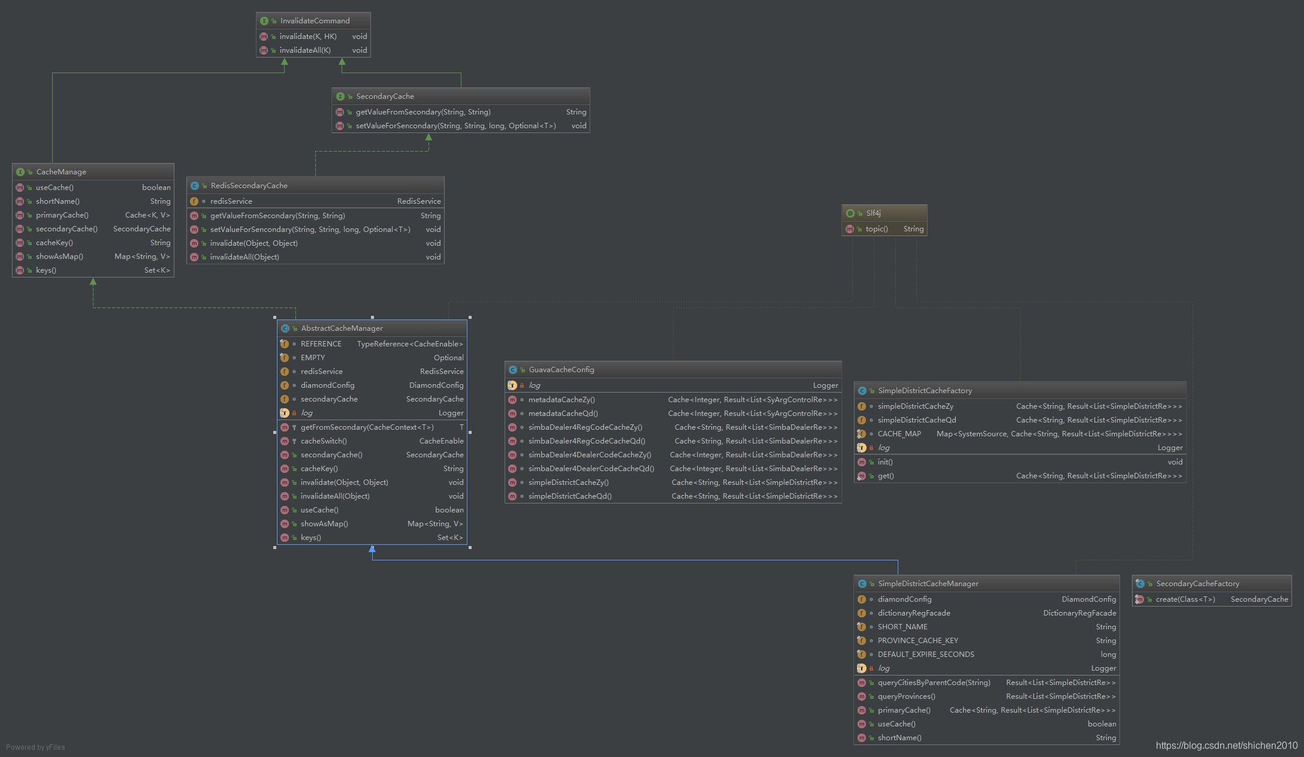Click method icon beside create(Class<T>)

(x=1139, y=599)
